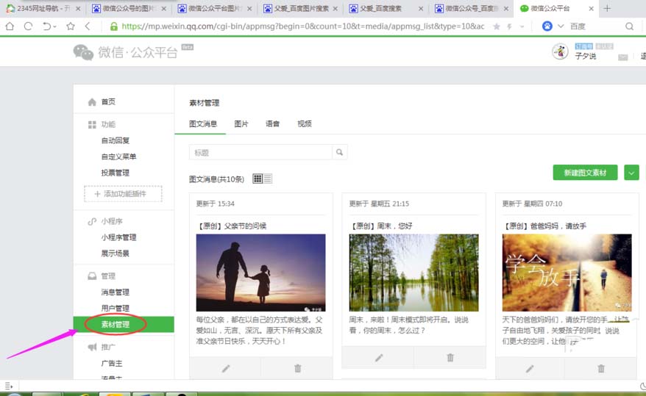The height and width of the screenshot is (396, 646).
Task: Switch to the 2345网址导航 browser tab
Action: click(x=41, y=8)
